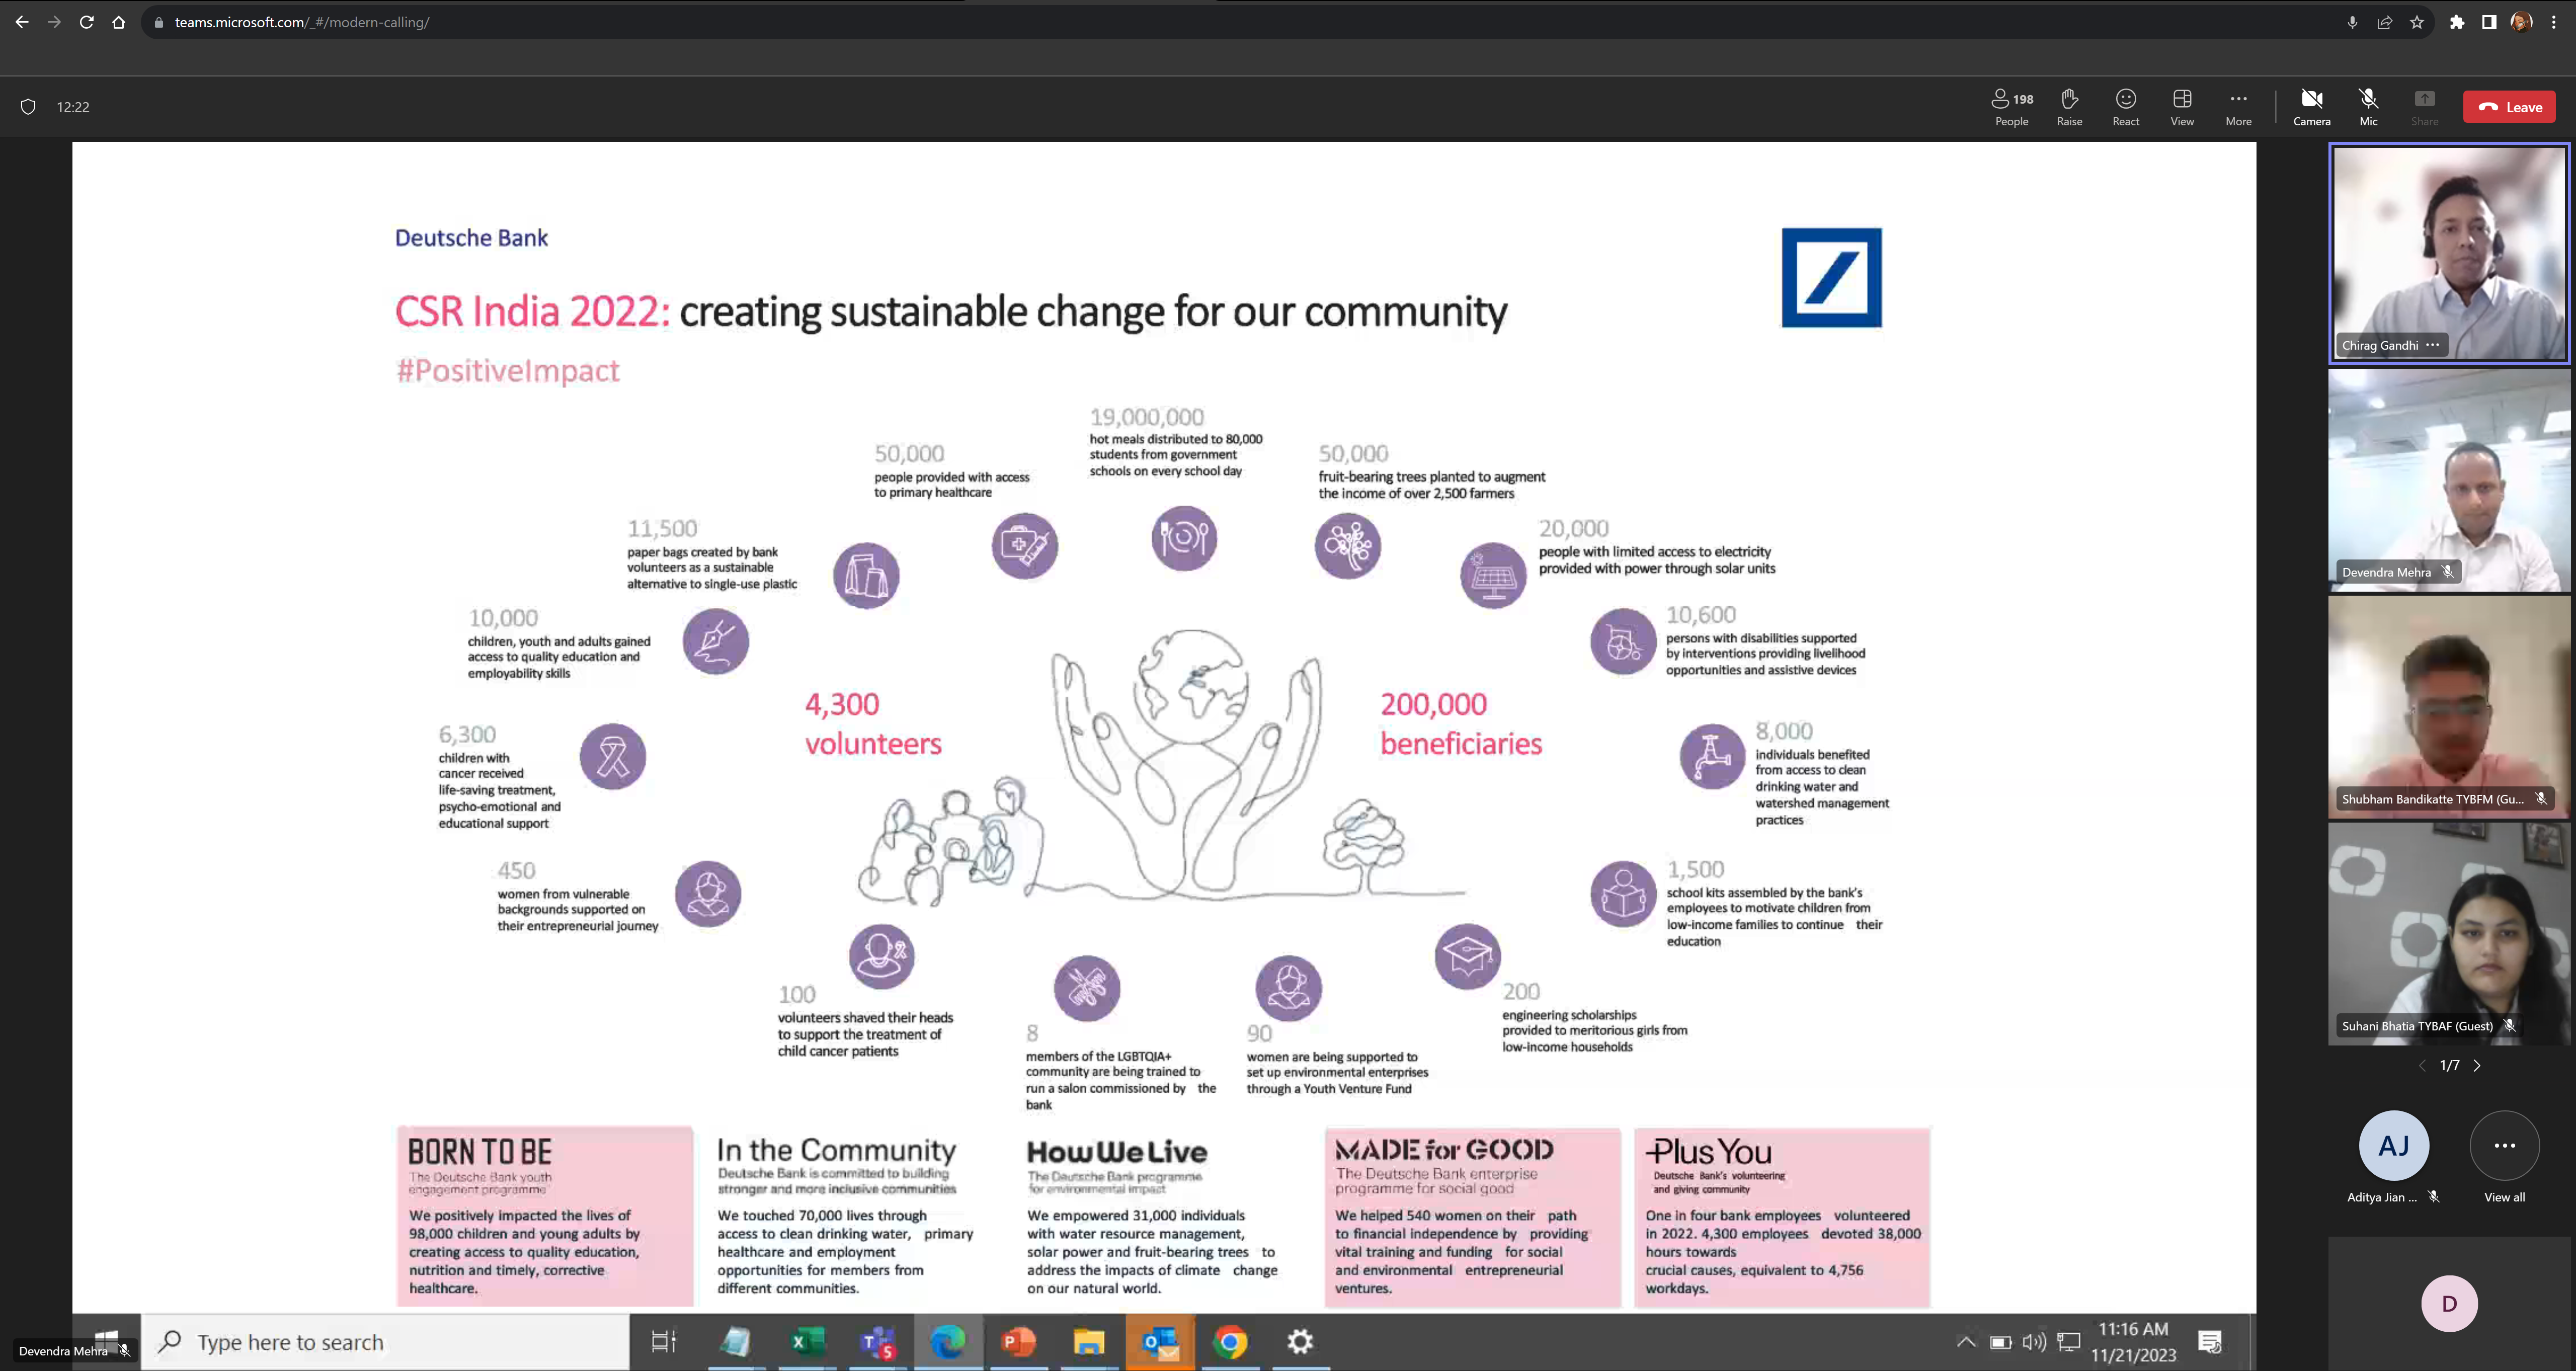Open Teams app from the shared taskbar
The width and height of the screenshot is (2576, 1371).
click(x=877, y=1342)
